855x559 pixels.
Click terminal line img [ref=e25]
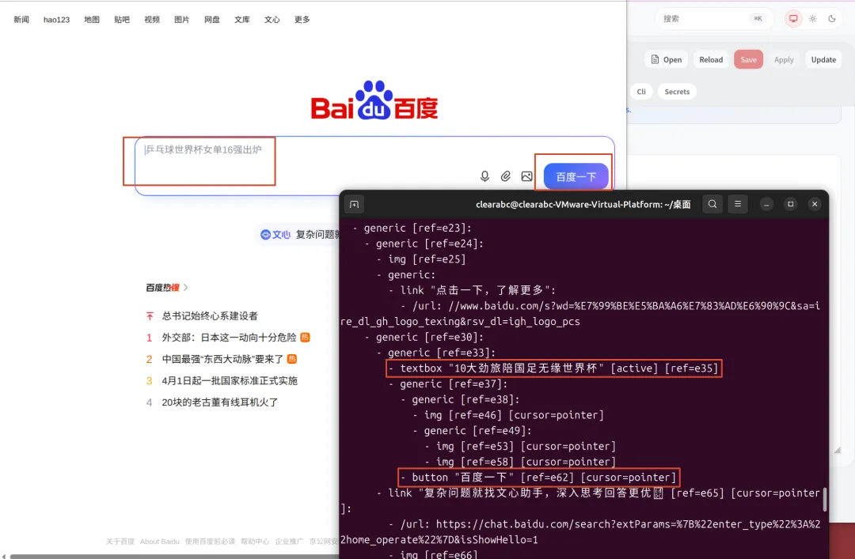coord(420,259)
